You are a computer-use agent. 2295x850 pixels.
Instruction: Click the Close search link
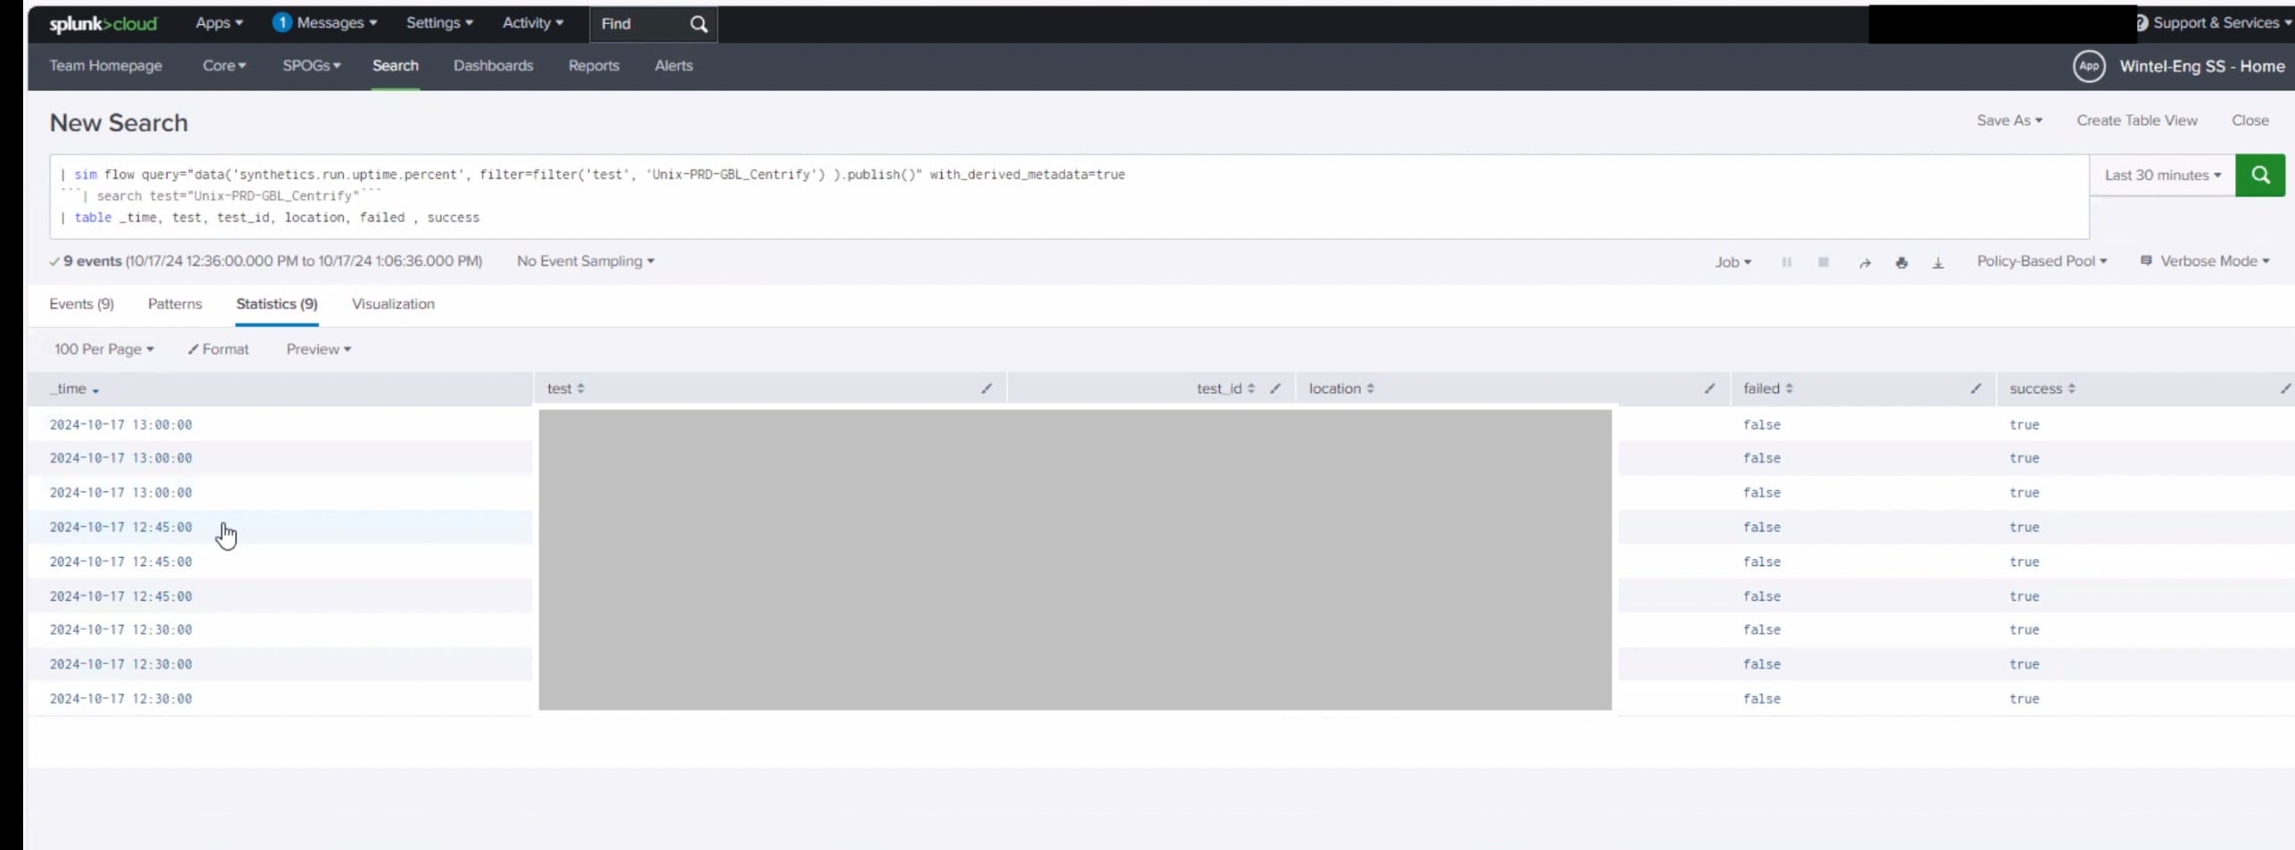click(2249, 121)
